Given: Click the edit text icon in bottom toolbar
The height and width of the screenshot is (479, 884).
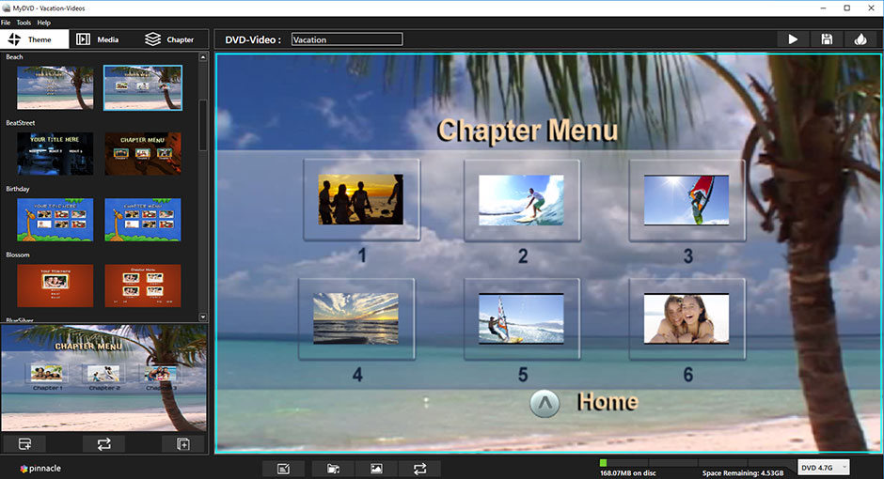Looking at the screenshot, I should click(x=284, y=469).
